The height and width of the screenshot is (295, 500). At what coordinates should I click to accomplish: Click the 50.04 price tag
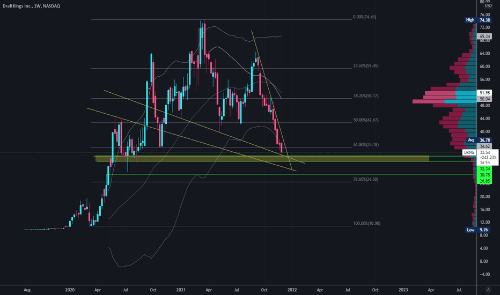[484, 99]
